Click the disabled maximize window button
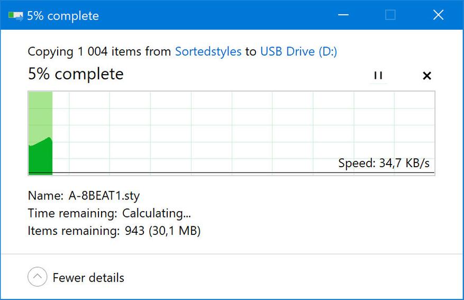Screen dimensions: 464x300 390,15
